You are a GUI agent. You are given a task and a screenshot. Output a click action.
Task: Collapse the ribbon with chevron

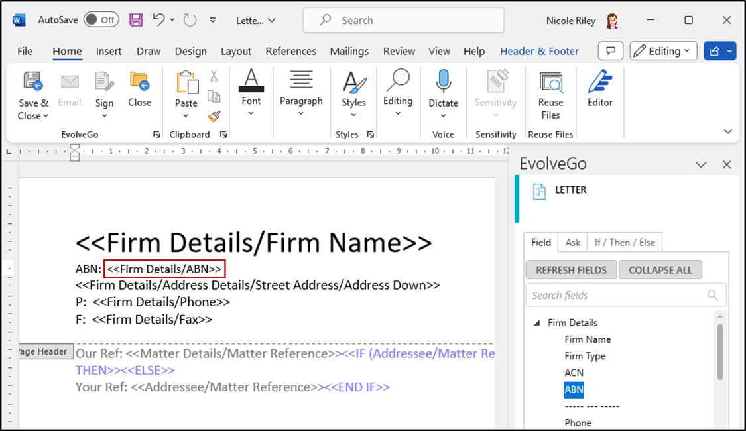pos(728,131)
